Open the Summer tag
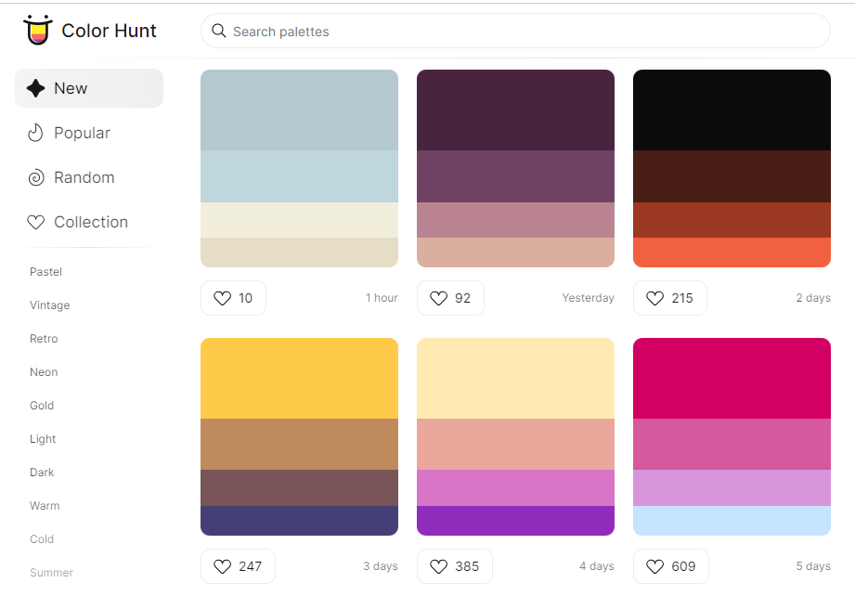This screenshot has height=596, width=855. pyautogui.click(x=51, y=573)
